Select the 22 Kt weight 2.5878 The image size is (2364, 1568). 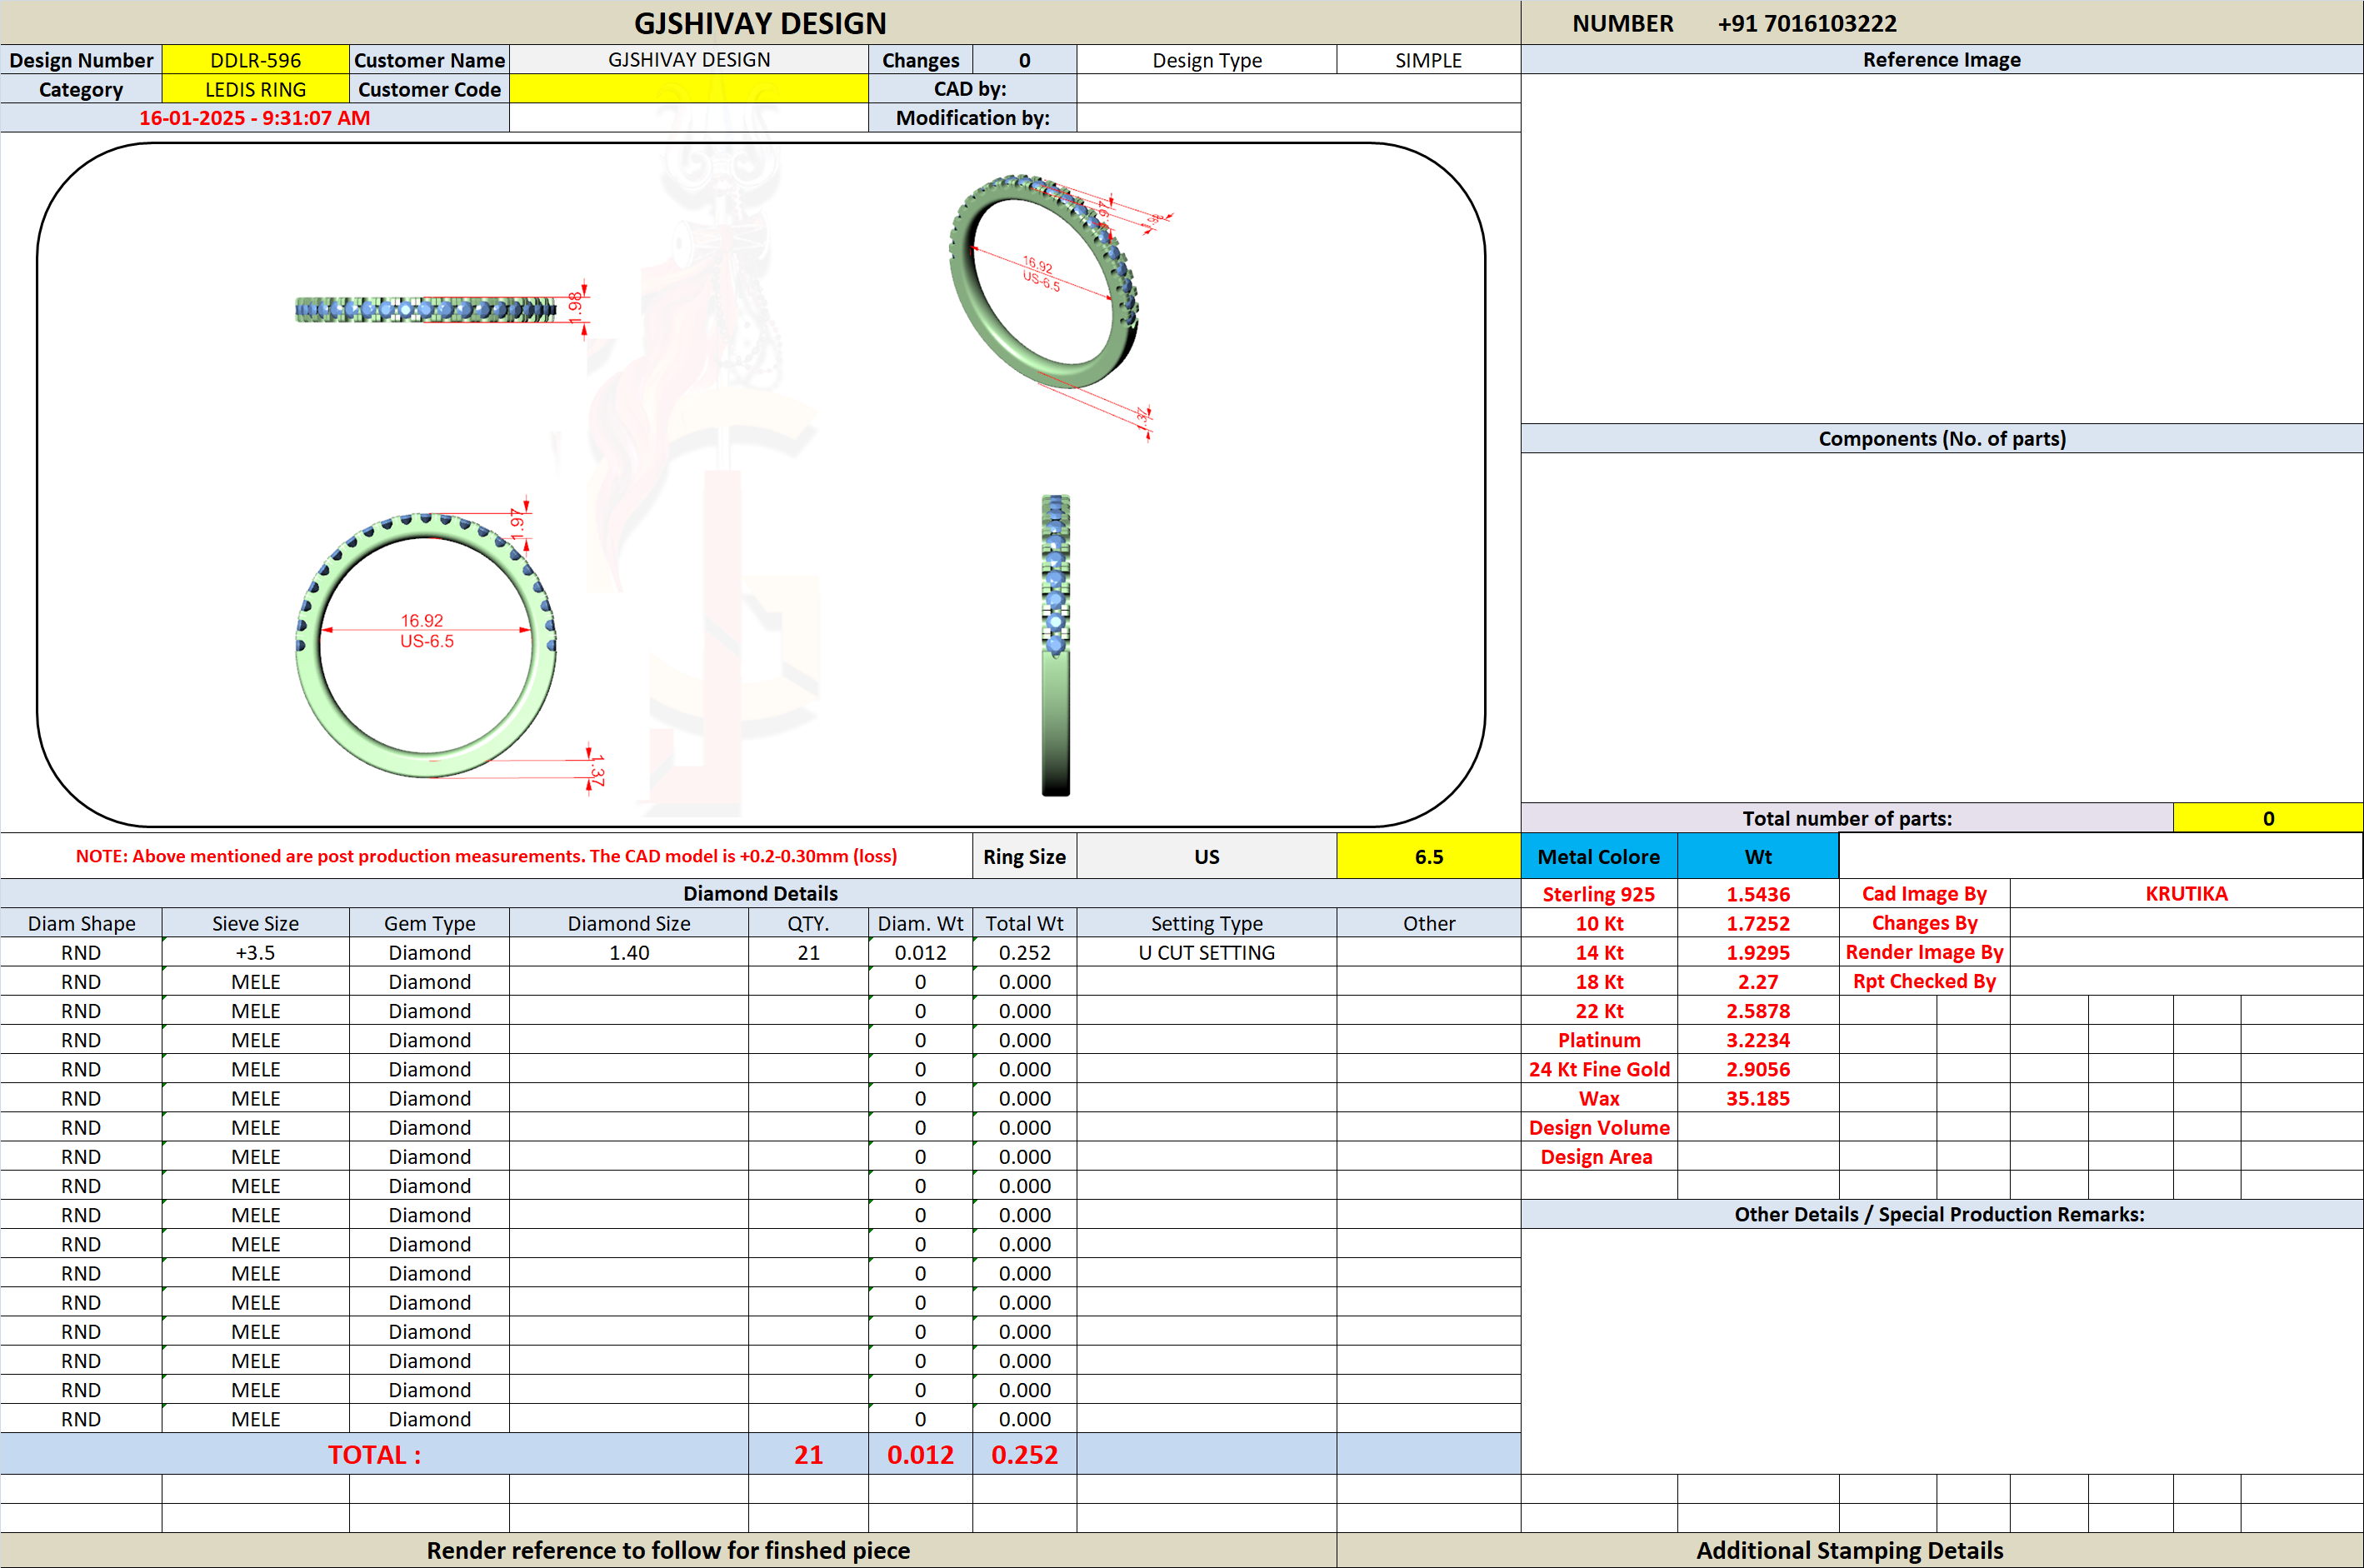tap(1757, 1010)
